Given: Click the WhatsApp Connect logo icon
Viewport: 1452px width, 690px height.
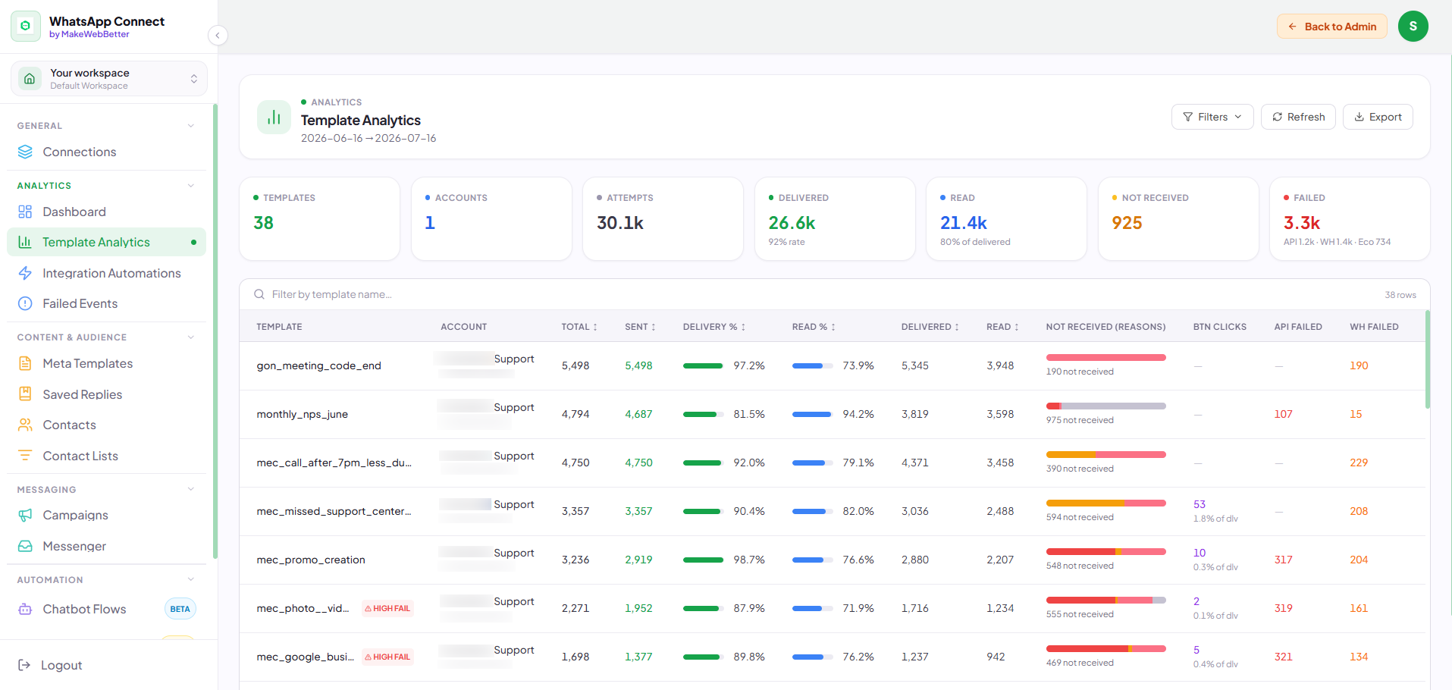Looking at the screenshot, I should pos(26,26).
